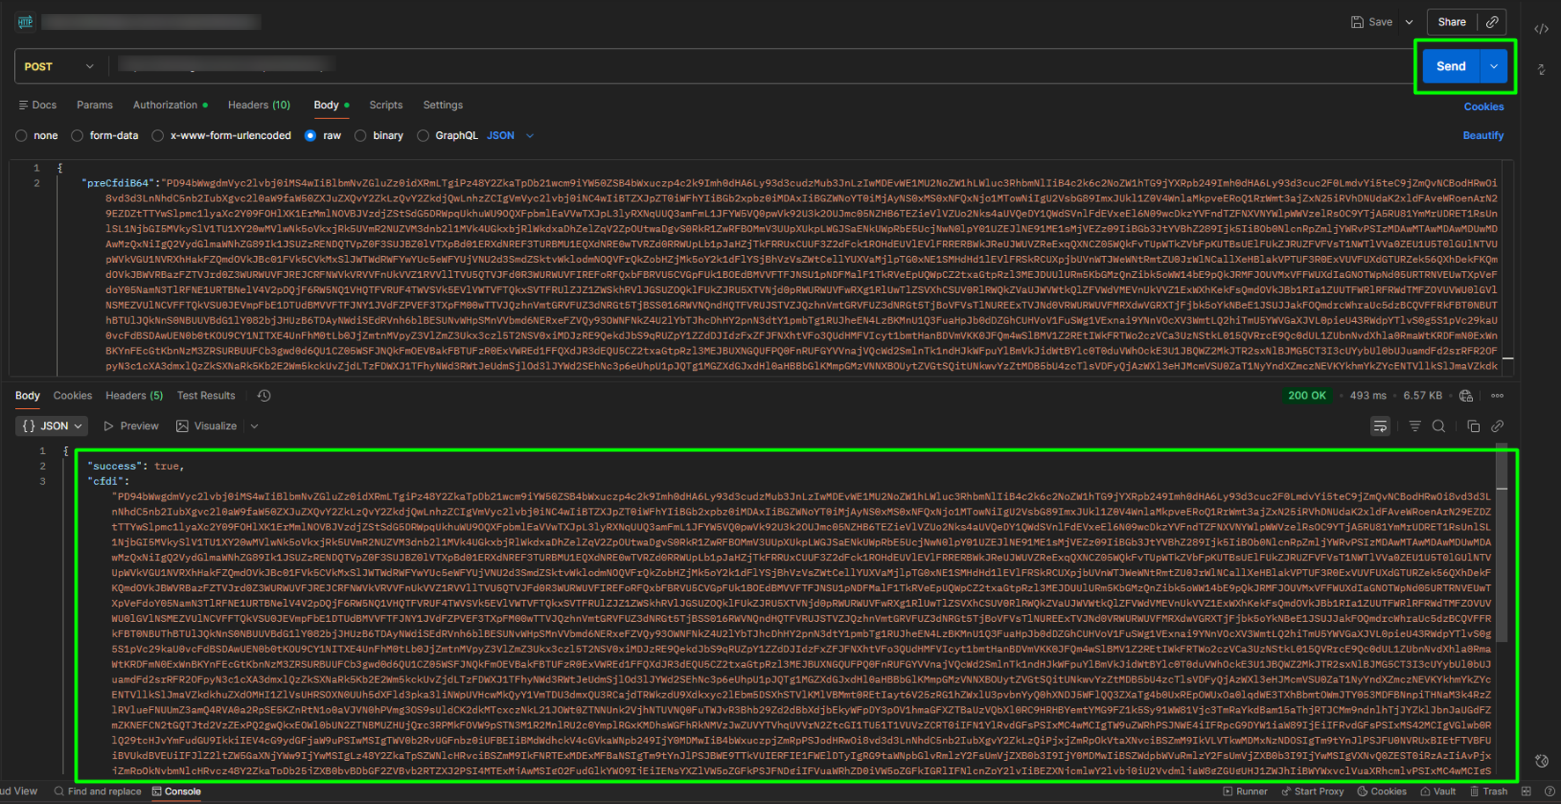Expand the Send button arrow options

pos(1494,67)
